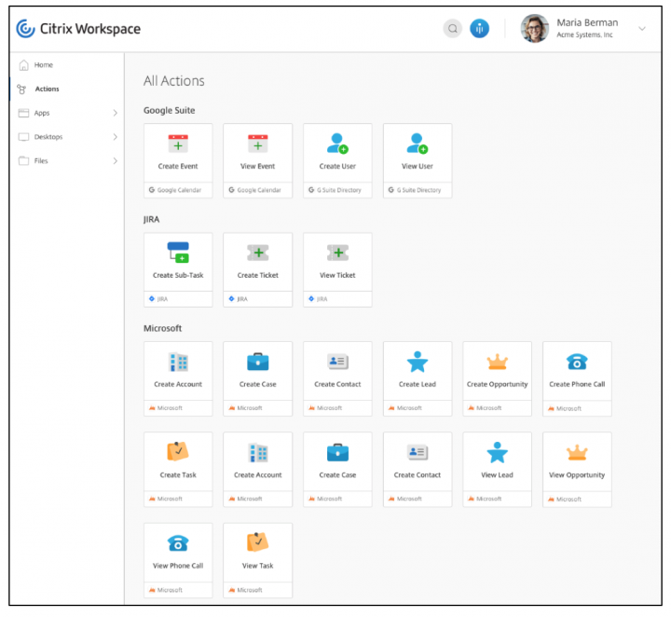Click the blue assistant icon in header
671x617 pixels.
[479, 29]
